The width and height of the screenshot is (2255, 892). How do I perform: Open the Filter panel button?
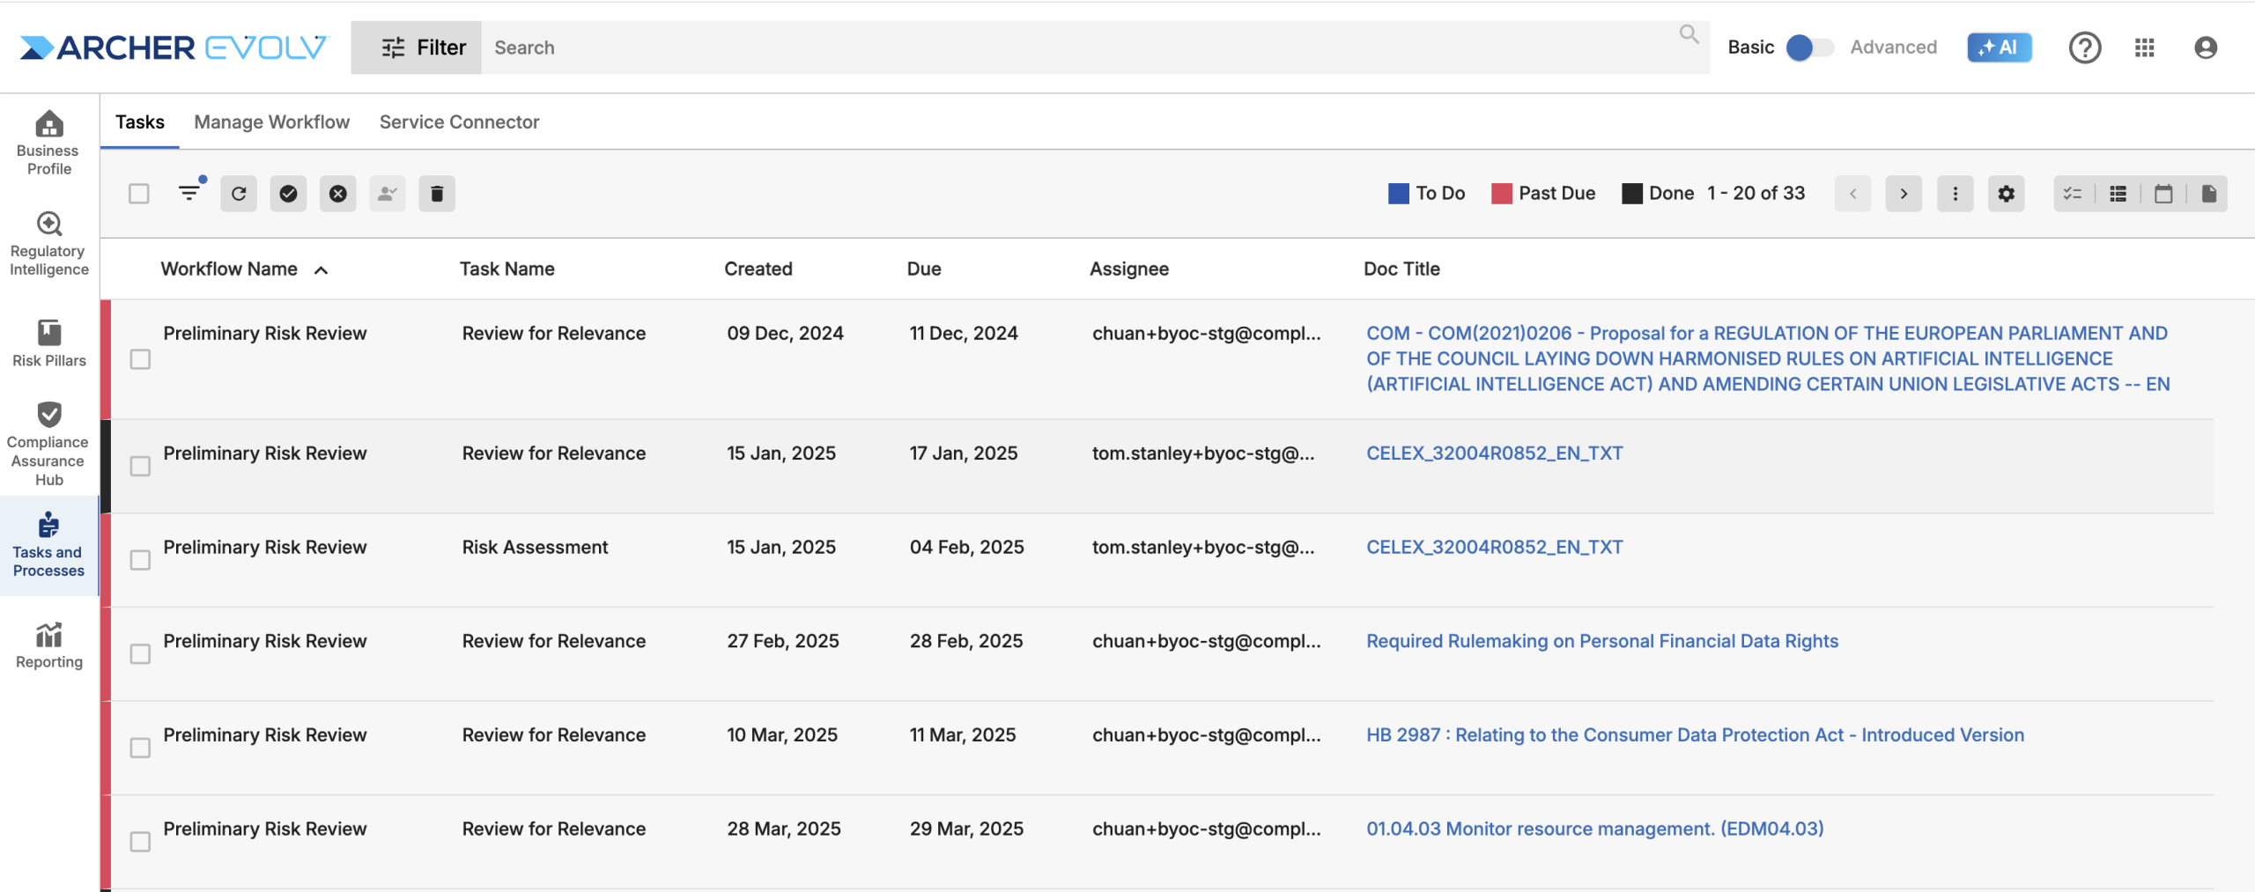(417, 48)
